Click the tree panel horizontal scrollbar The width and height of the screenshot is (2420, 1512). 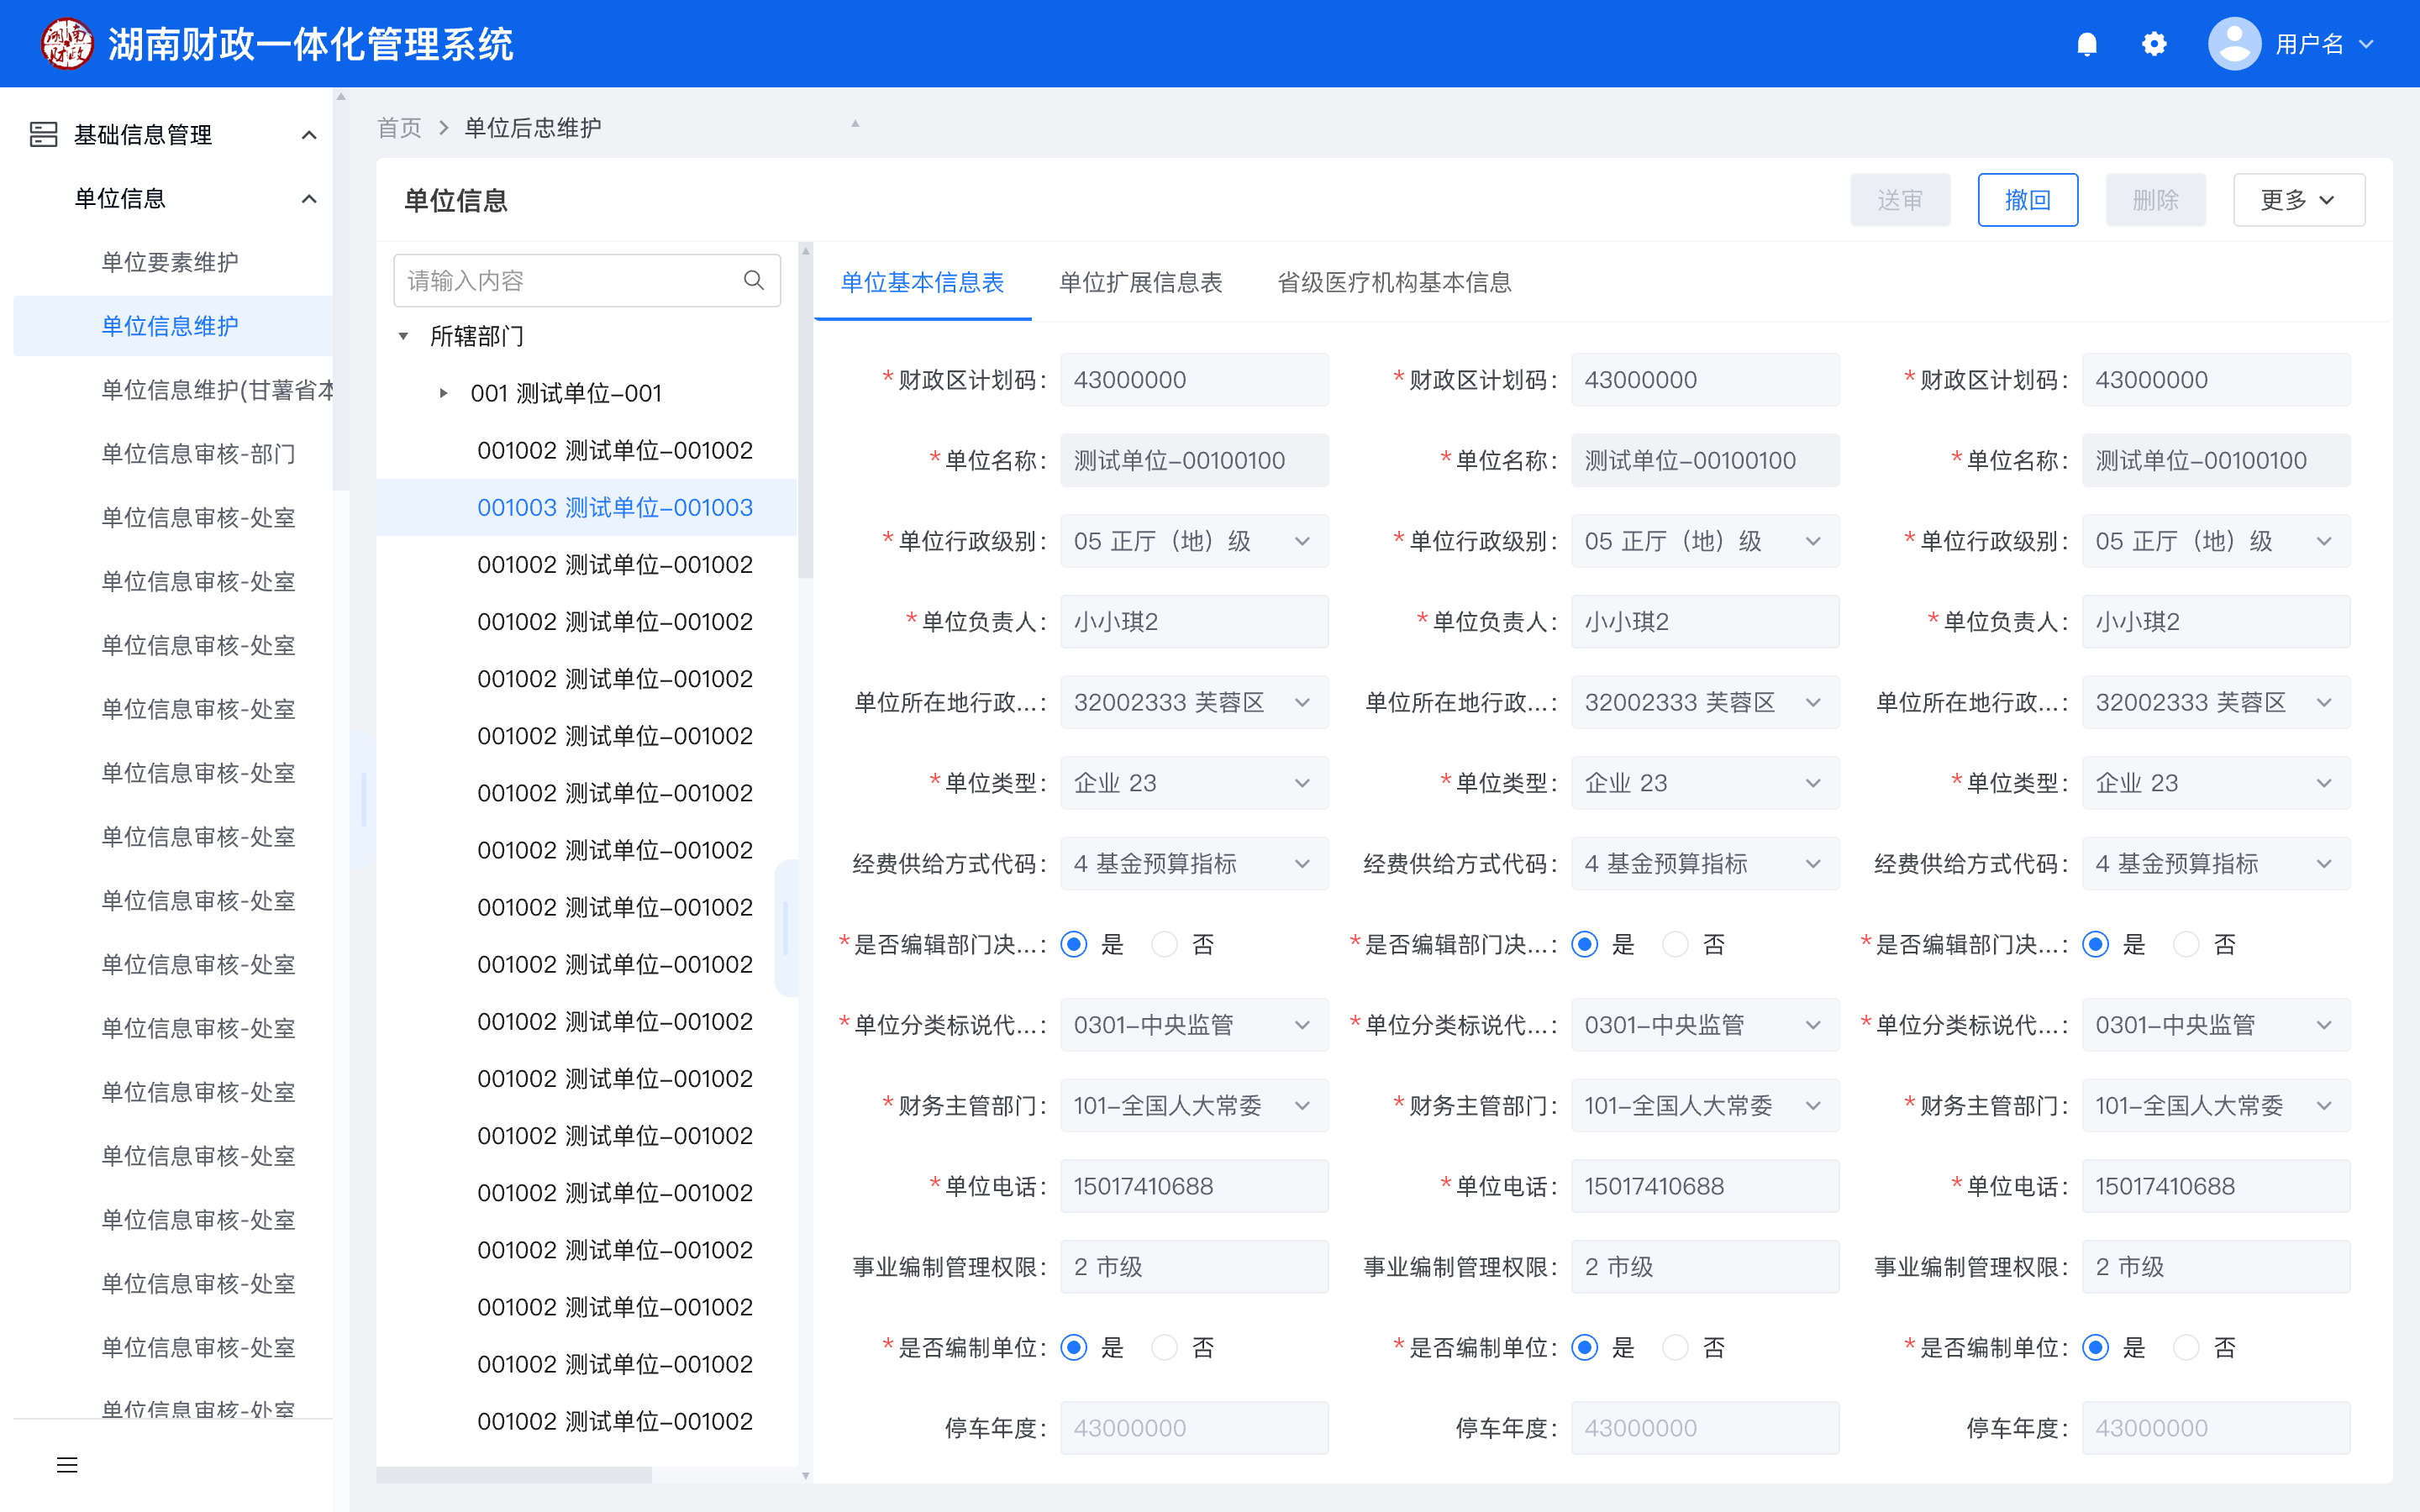pyautogui.click(x=514, y=1474)
